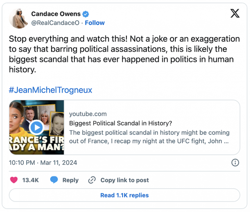Like the post with heart icon
Image resolution: width=250 pixels, height=212 pixels.
point(14,180)
